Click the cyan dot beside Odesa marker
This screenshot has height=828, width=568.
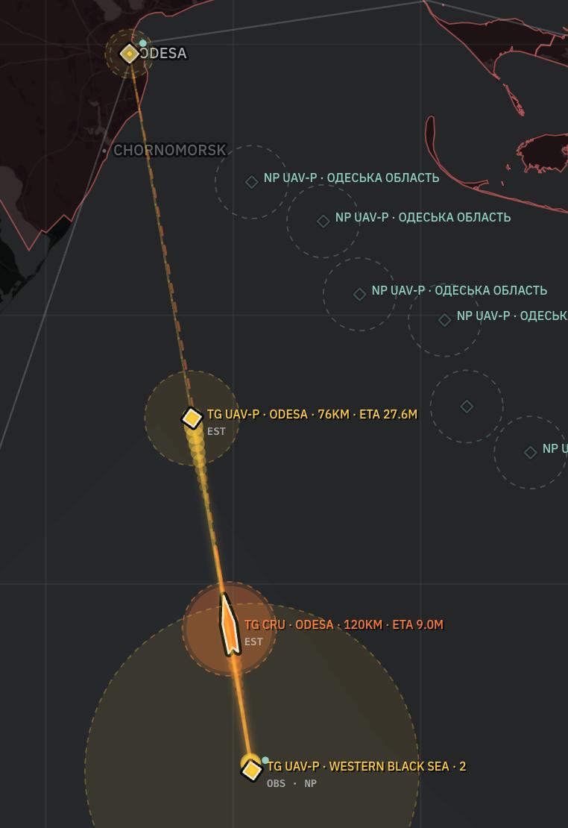(x=142, y=43)
